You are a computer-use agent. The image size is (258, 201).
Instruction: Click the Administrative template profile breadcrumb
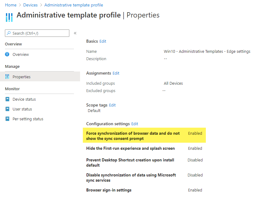click(74, 5)
